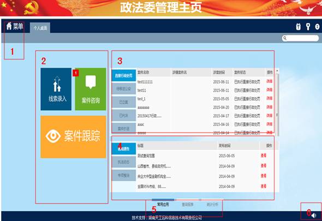Click the shirt-shaped icon in top bar
This screenshot has height=221, width=322.
coord(299,27)
